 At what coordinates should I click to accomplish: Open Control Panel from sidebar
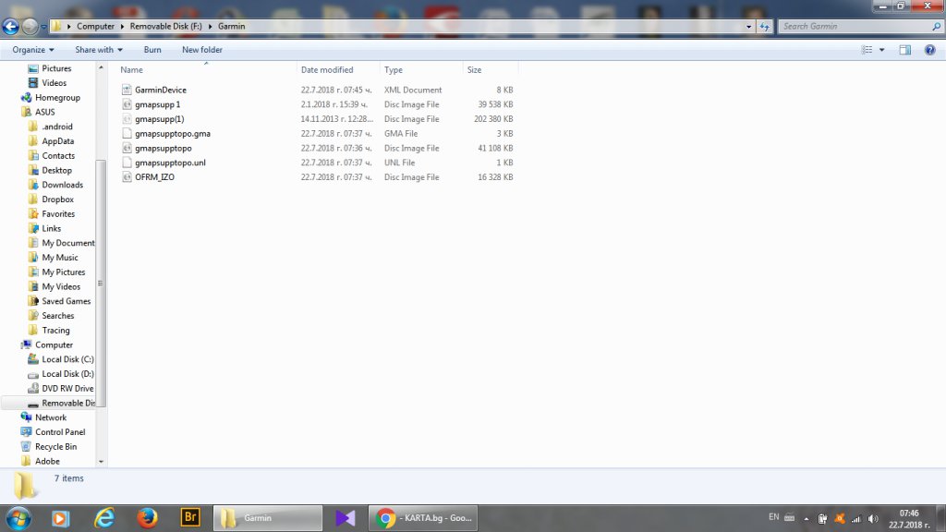coord(60,432)
